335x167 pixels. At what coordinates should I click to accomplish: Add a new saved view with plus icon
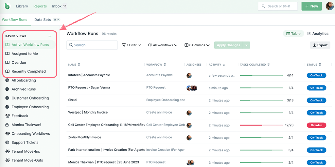50,36
